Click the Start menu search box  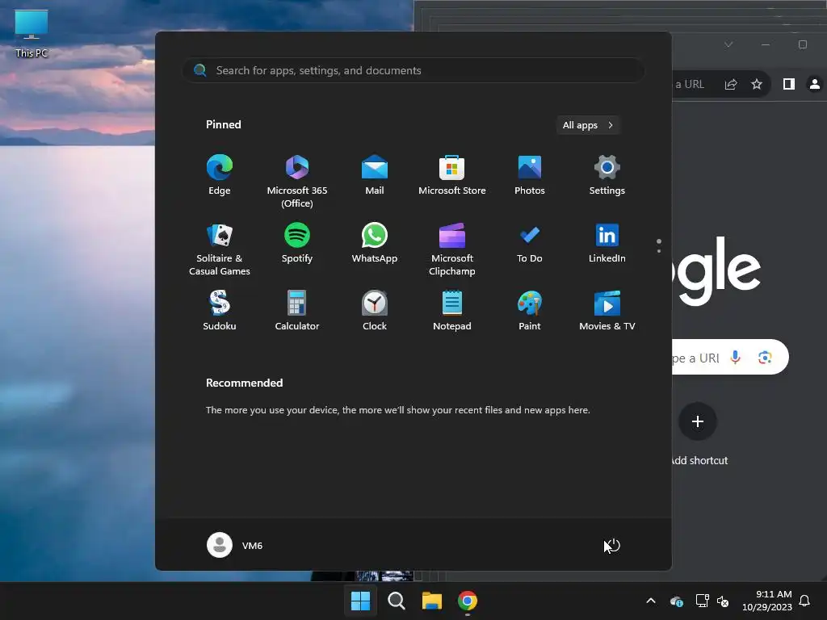[413, 70]
